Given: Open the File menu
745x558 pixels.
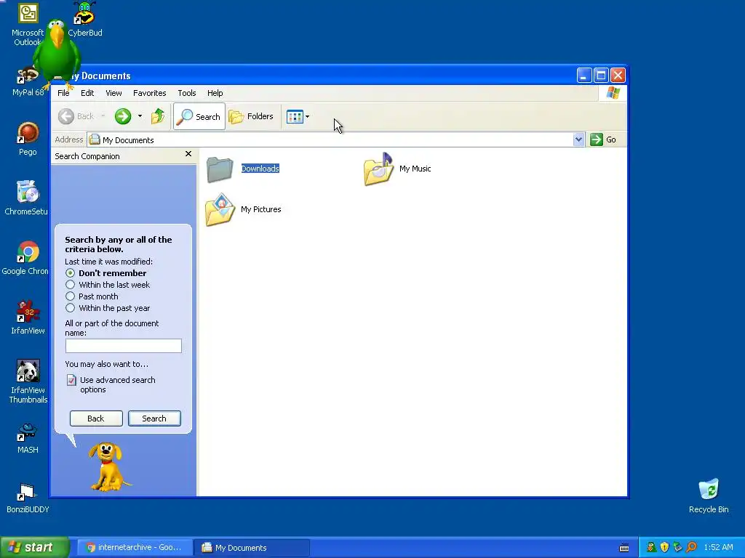Looking at the screenshot, I should [63, 93].
